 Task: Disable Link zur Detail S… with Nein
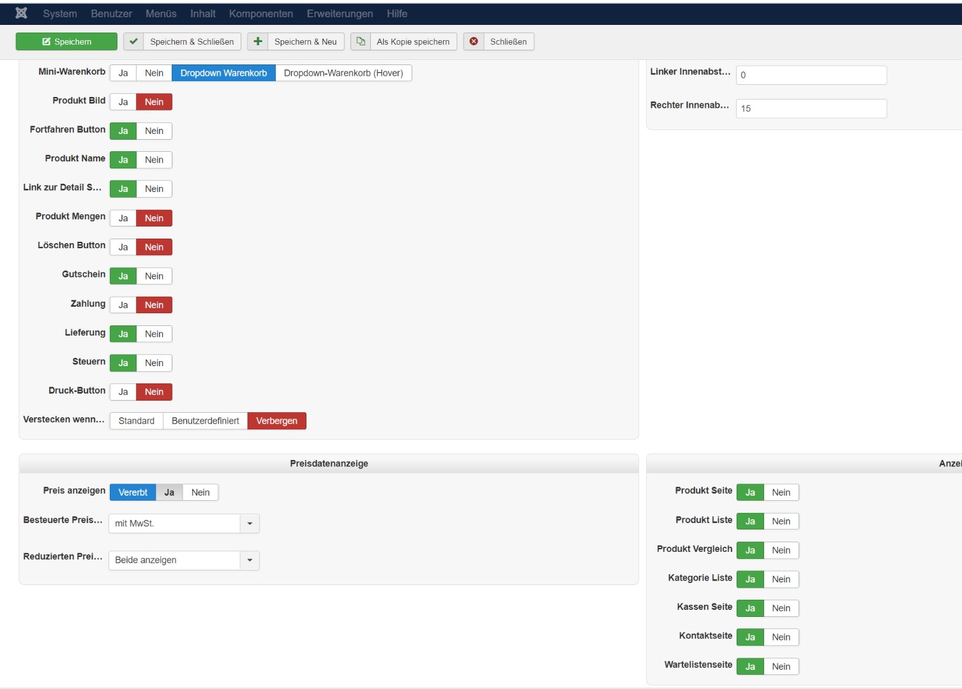pyautogui.click(x=154, y=189)
